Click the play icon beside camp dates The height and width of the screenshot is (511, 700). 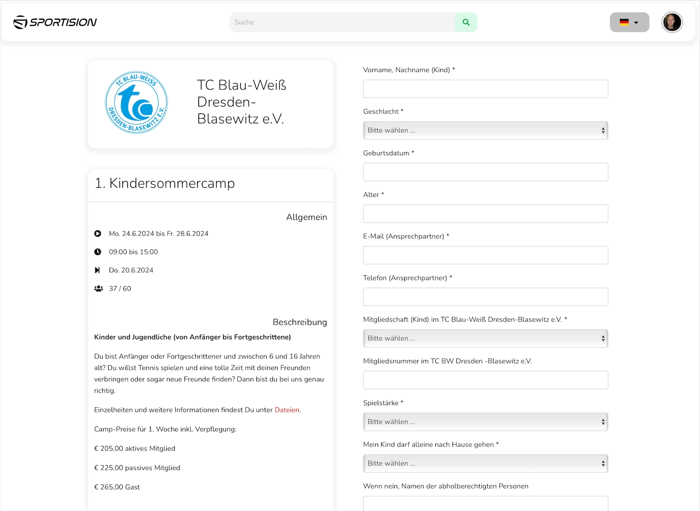click(x=98, y=234)
